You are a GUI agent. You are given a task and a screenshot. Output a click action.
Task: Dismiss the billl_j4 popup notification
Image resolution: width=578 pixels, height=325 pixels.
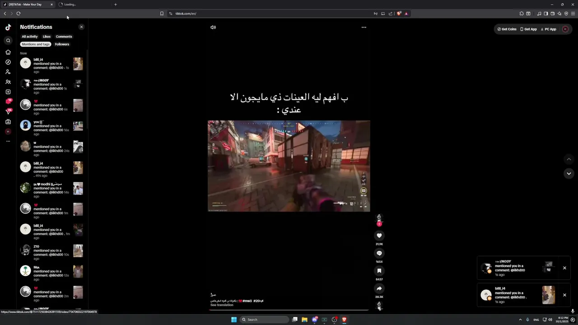pos(564,295)
